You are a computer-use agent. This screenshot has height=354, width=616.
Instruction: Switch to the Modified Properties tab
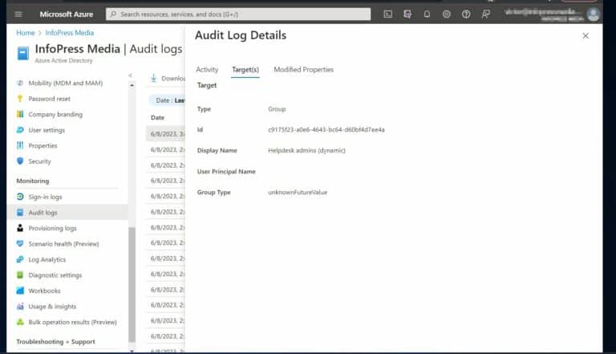pyautogui.click(x=304, y=70)
